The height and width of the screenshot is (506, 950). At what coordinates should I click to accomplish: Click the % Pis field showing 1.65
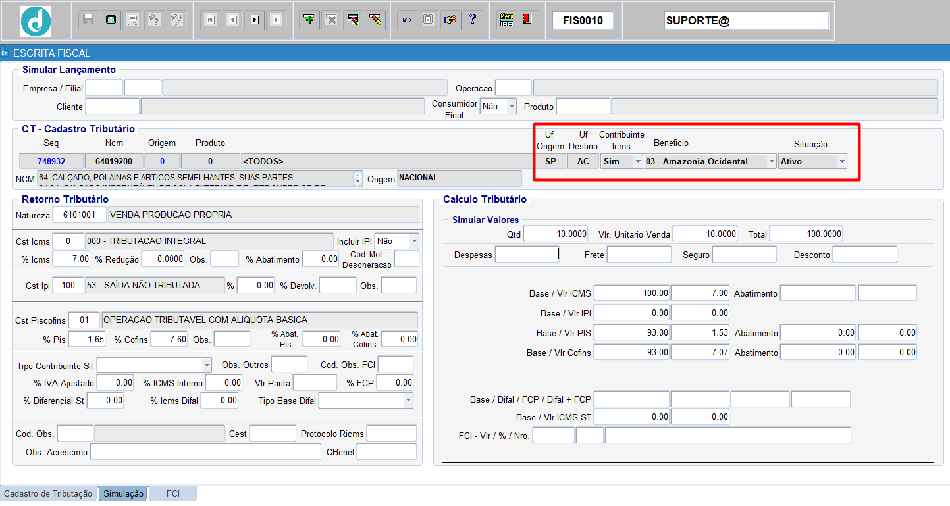(87, 340)
